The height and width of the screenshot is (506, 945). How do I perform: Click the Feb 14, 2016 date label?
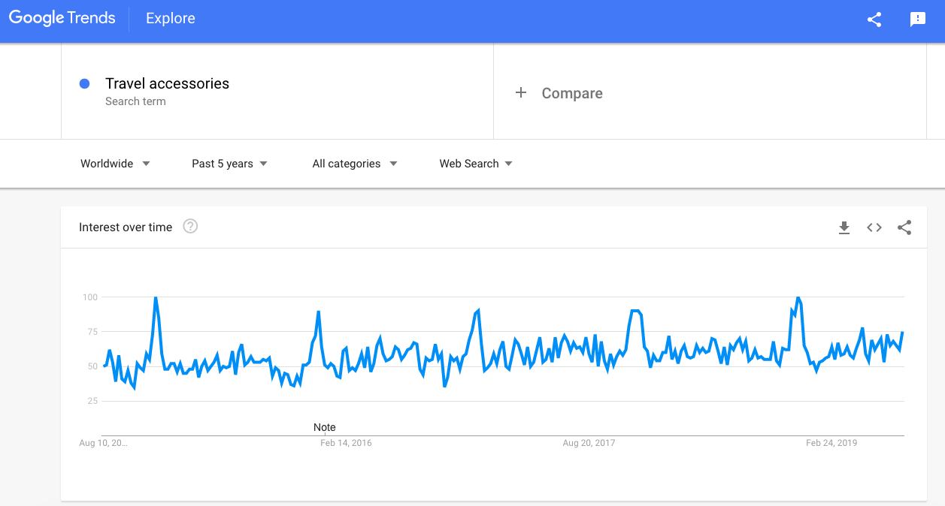[346, 443]
